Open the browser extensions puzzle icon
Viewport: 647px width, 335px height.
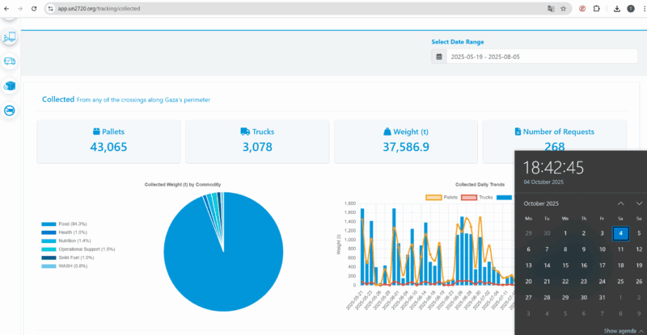[597, 8]
